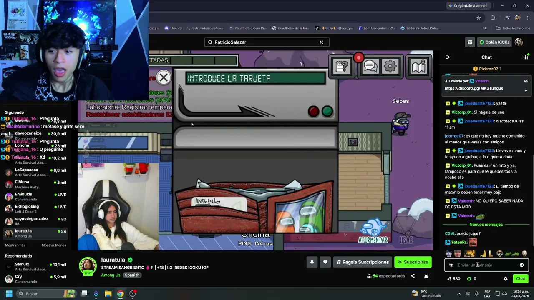534x300 pixels.
Task: Toggle the notification bell for lauratula
Action: [312, 262]
